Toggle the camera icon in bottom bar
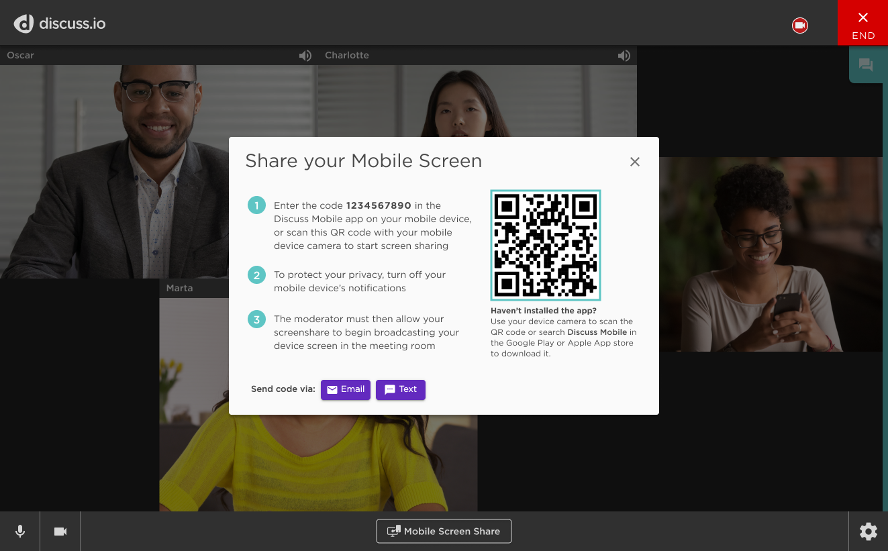The height and width of the screenshot is (551, 888). coord(60,532)
